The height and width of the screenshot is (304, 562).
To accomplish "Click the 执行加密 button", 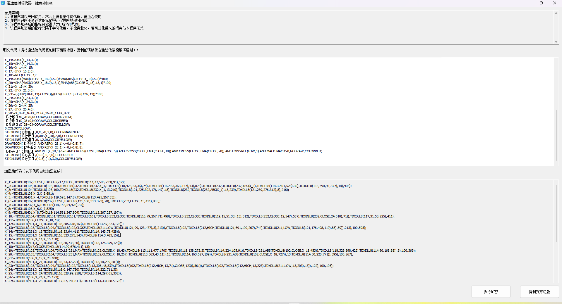I will (x=491, y=292).
